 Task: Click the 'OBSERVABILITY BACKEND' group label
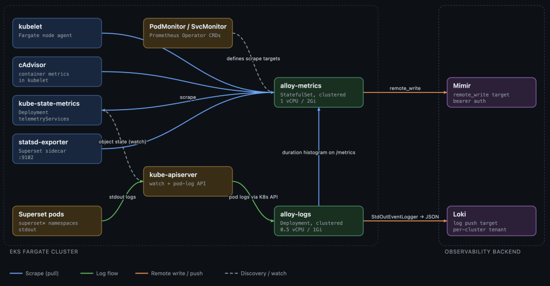point(483,252)
